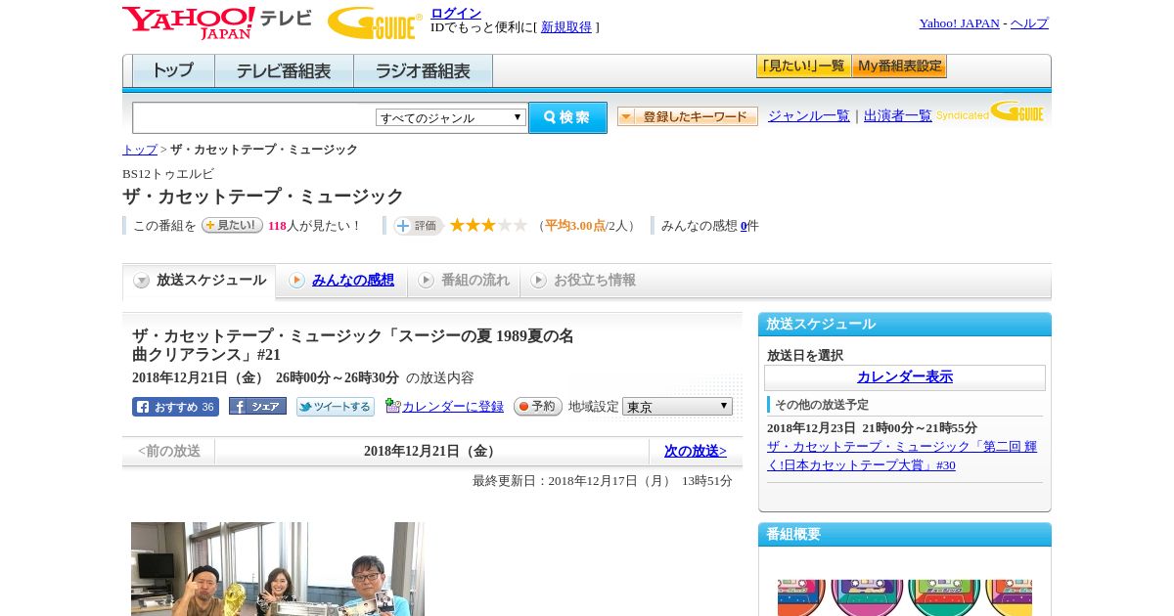Switch to the みんなの感想 tab
The height and width of the screenshot is (616, 1174).
tap(341, 281)
